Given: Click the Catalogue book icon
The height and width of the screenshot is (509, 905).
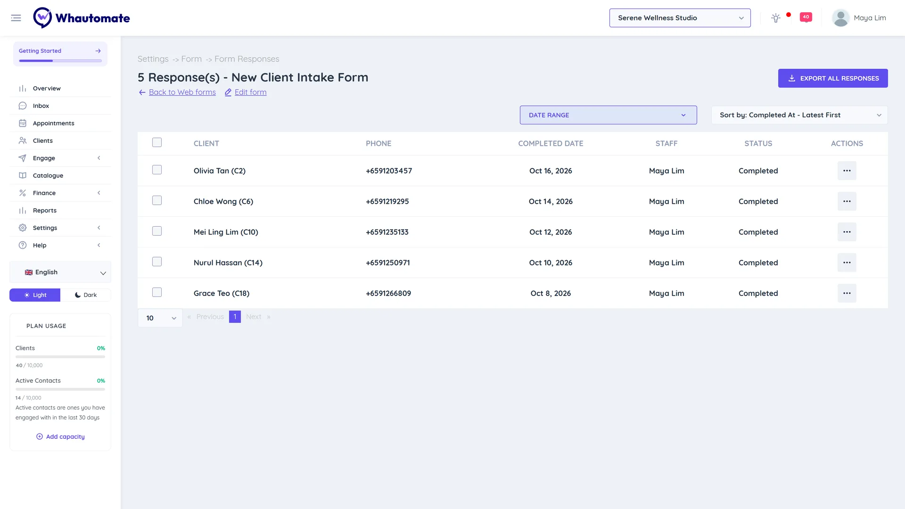Looking at the screenshot, I should click(x=23, y=176).
